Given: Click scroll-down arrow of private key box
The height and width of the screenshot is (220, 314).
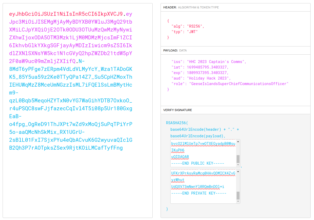Looking at the screenshot, I should pyautogui.click(x=238, y=201).
